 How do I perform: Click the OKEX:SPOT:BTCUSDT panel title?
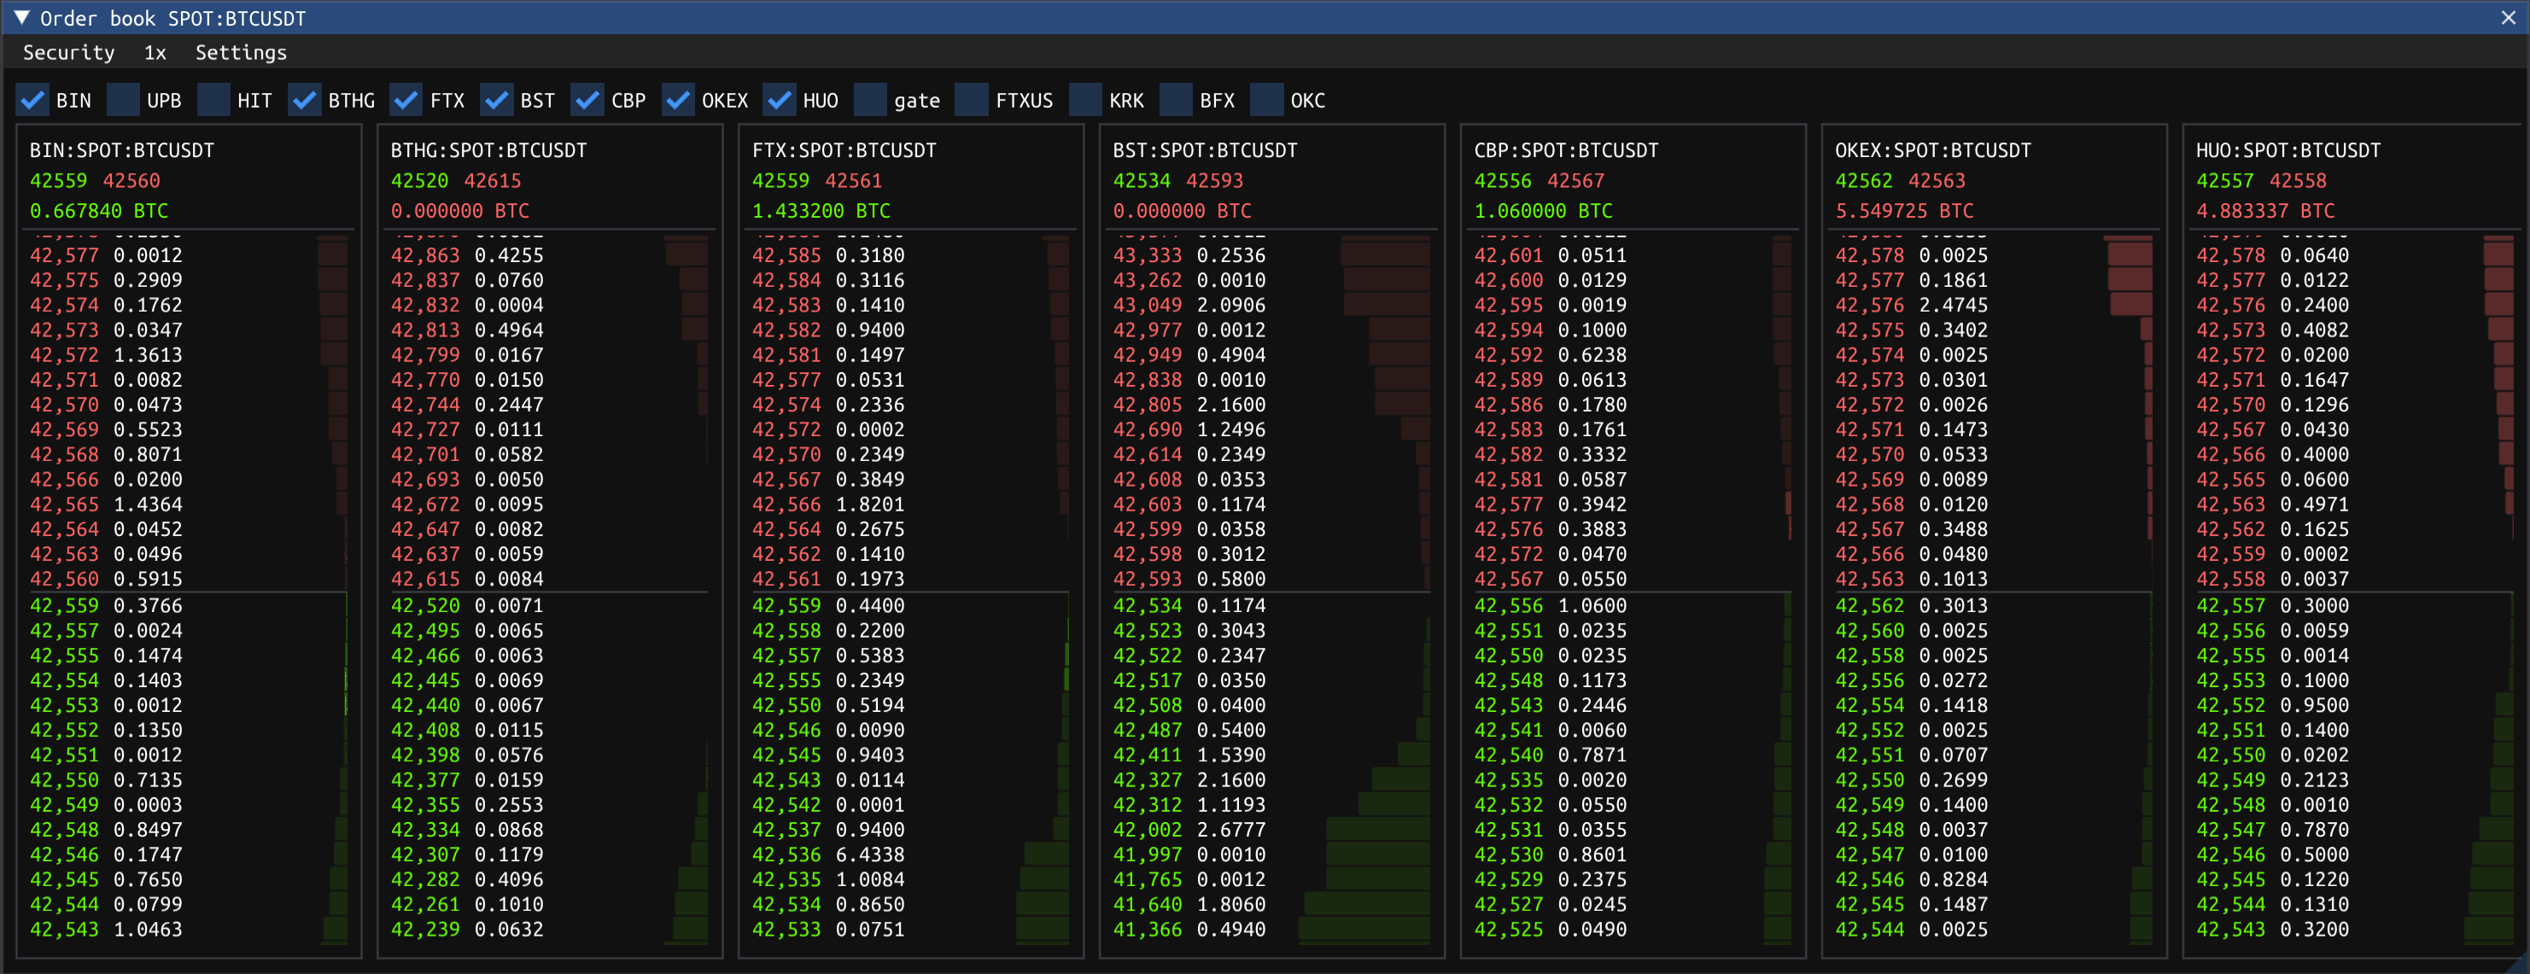click(x=1933, y=150)
